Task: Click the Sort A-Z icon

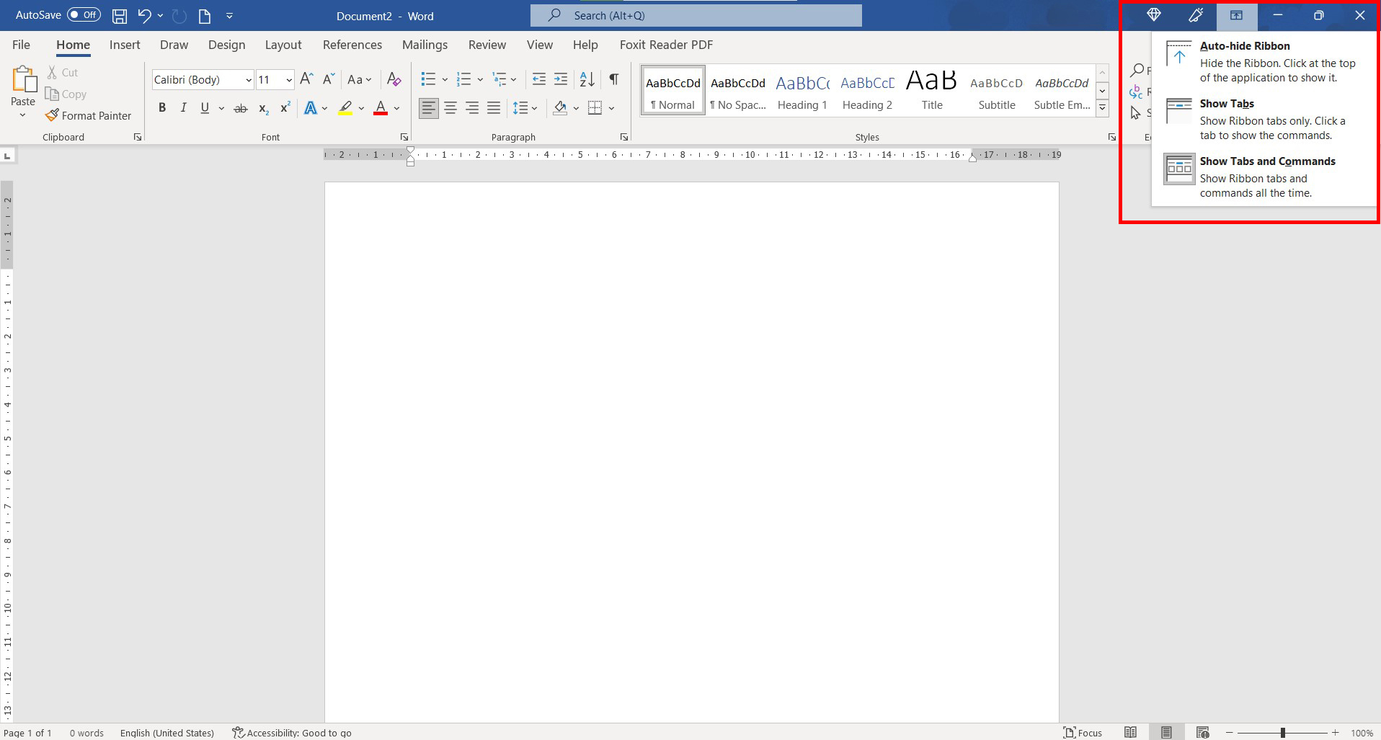Action: 587,79
